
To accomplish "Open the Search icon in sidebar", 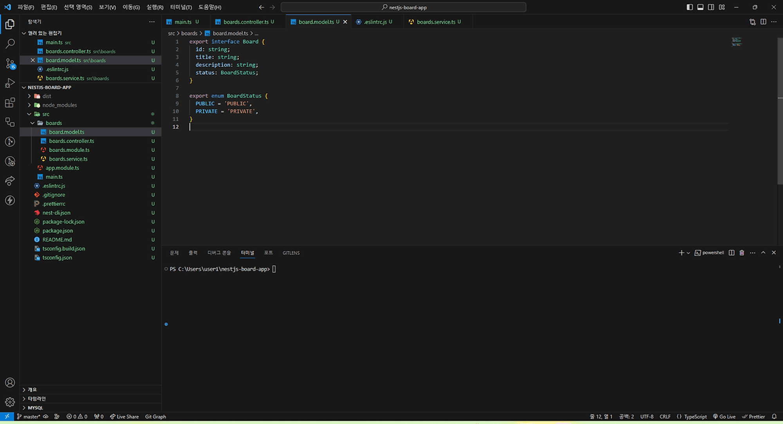I will tap(10, 43).
